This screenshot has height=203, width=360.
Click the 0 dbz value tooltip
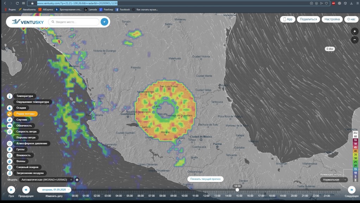coord(330,49)
